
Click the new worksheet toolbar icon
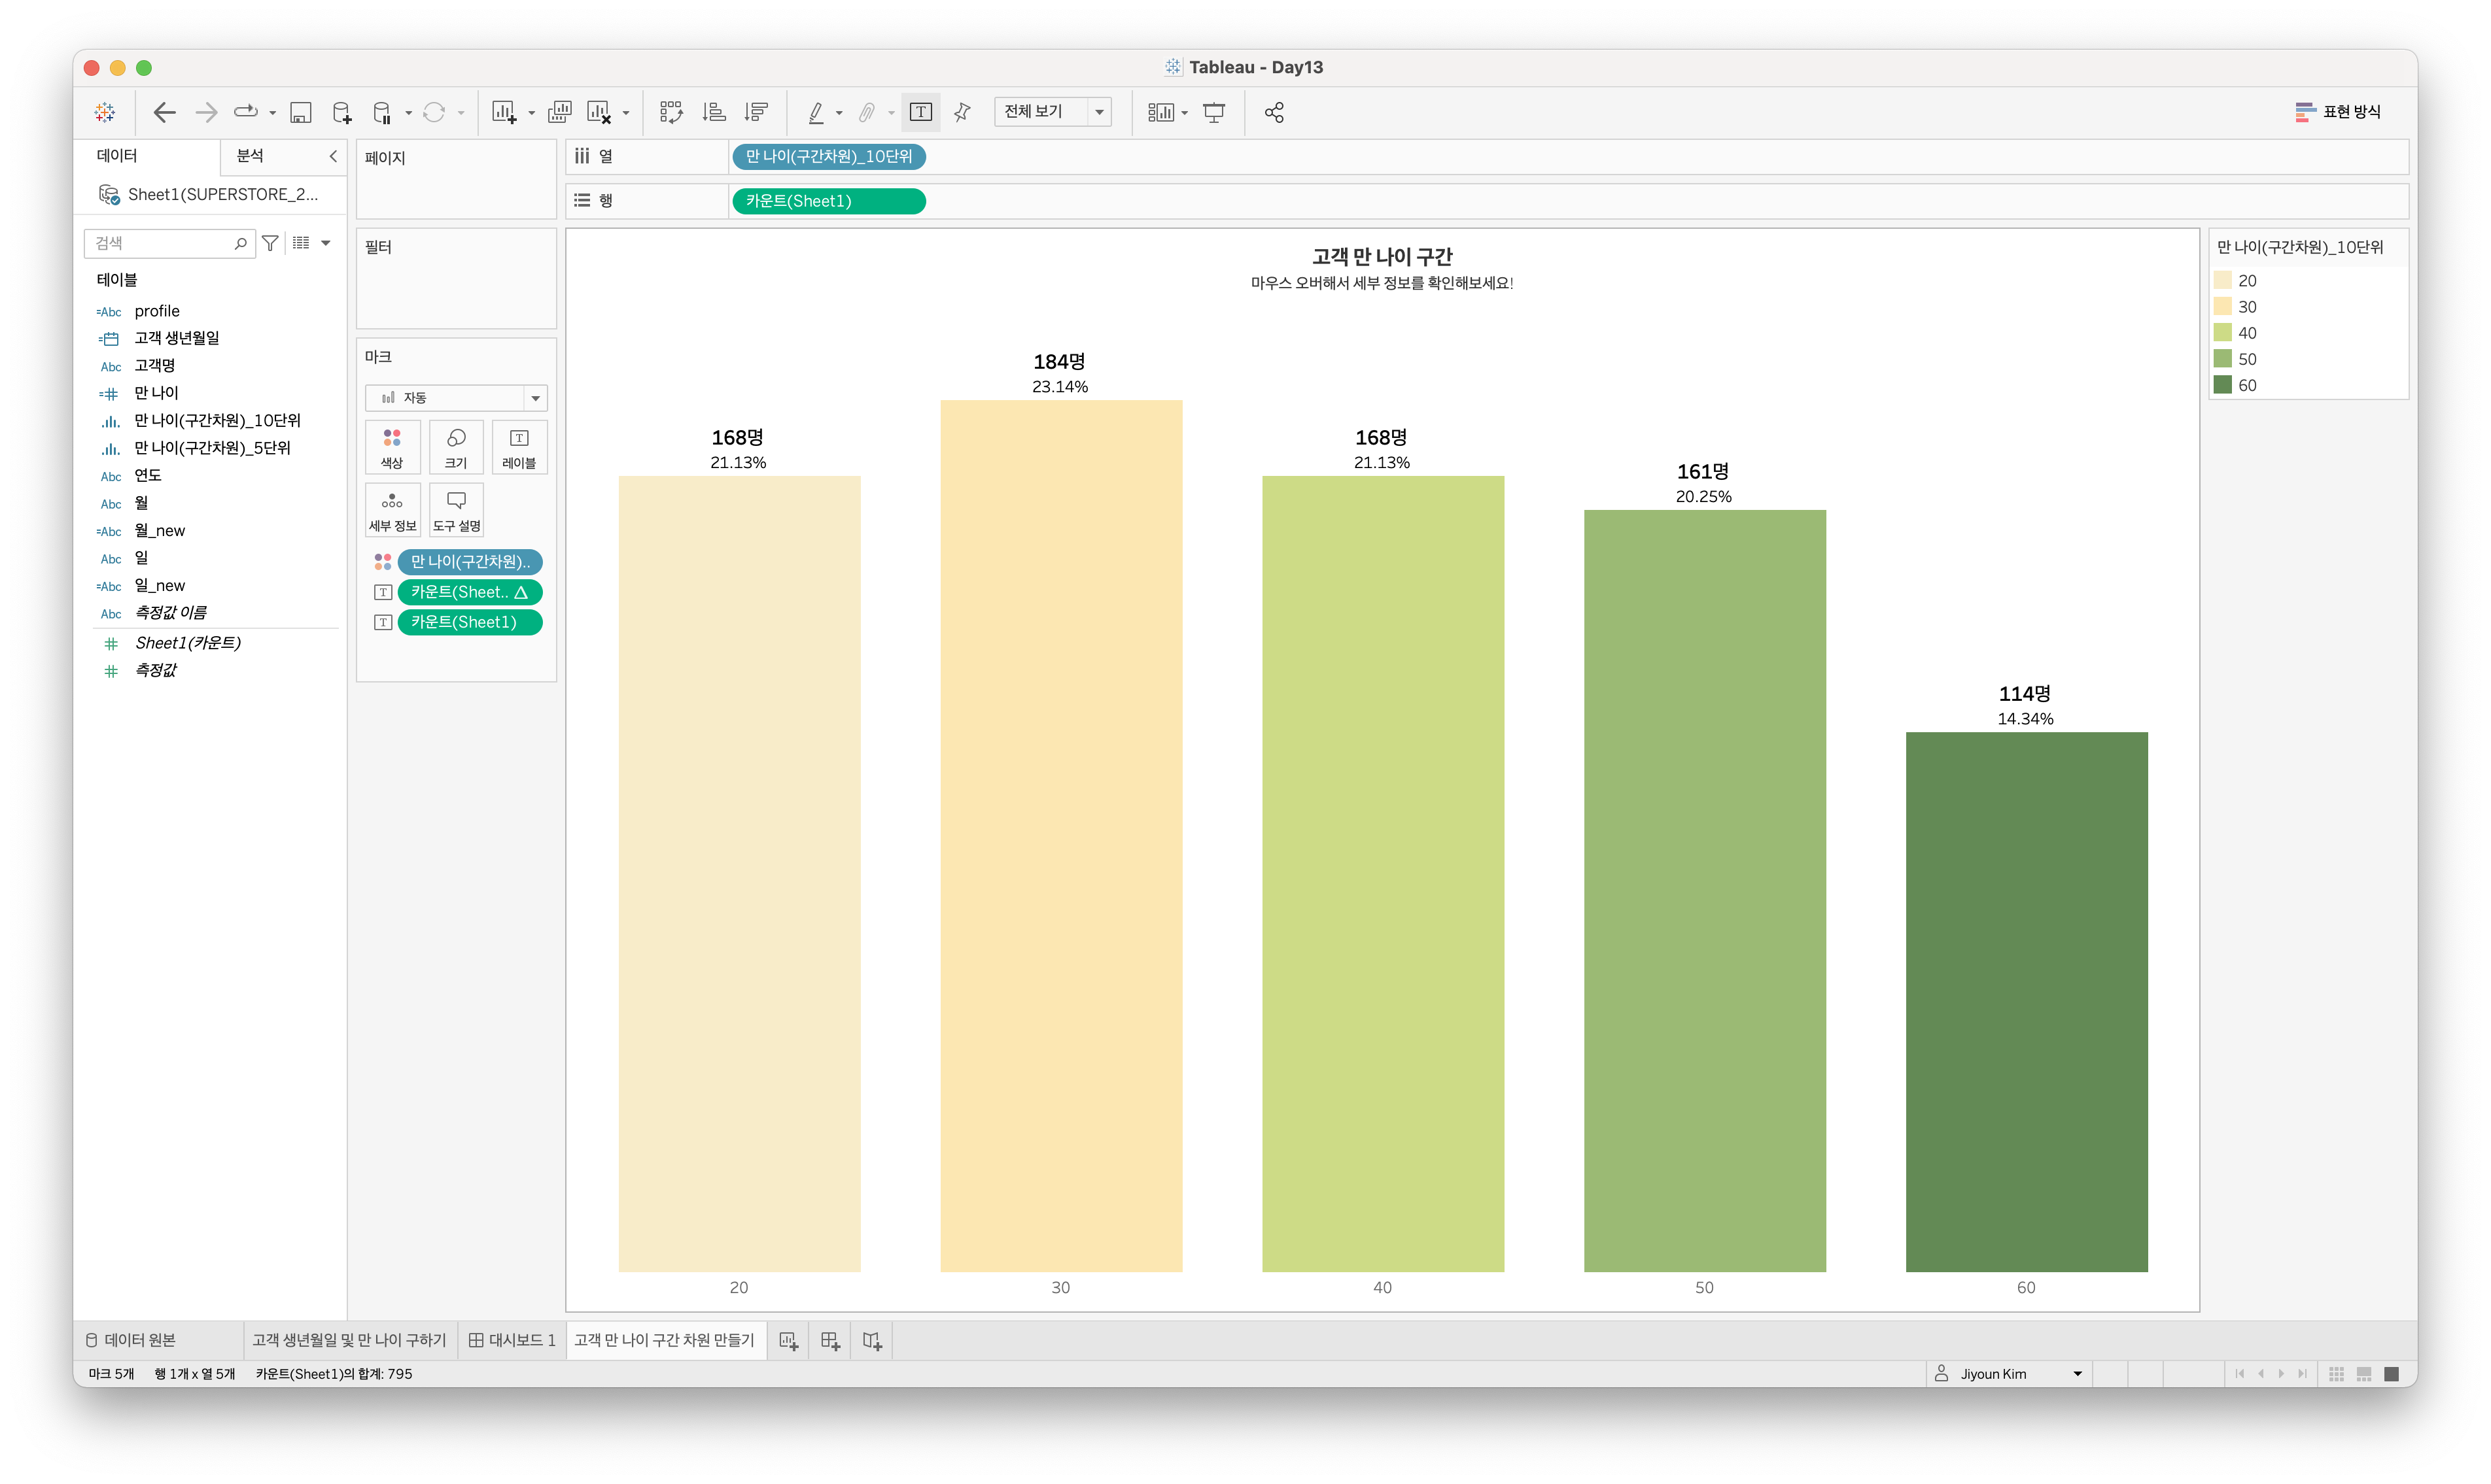point(503,112)
